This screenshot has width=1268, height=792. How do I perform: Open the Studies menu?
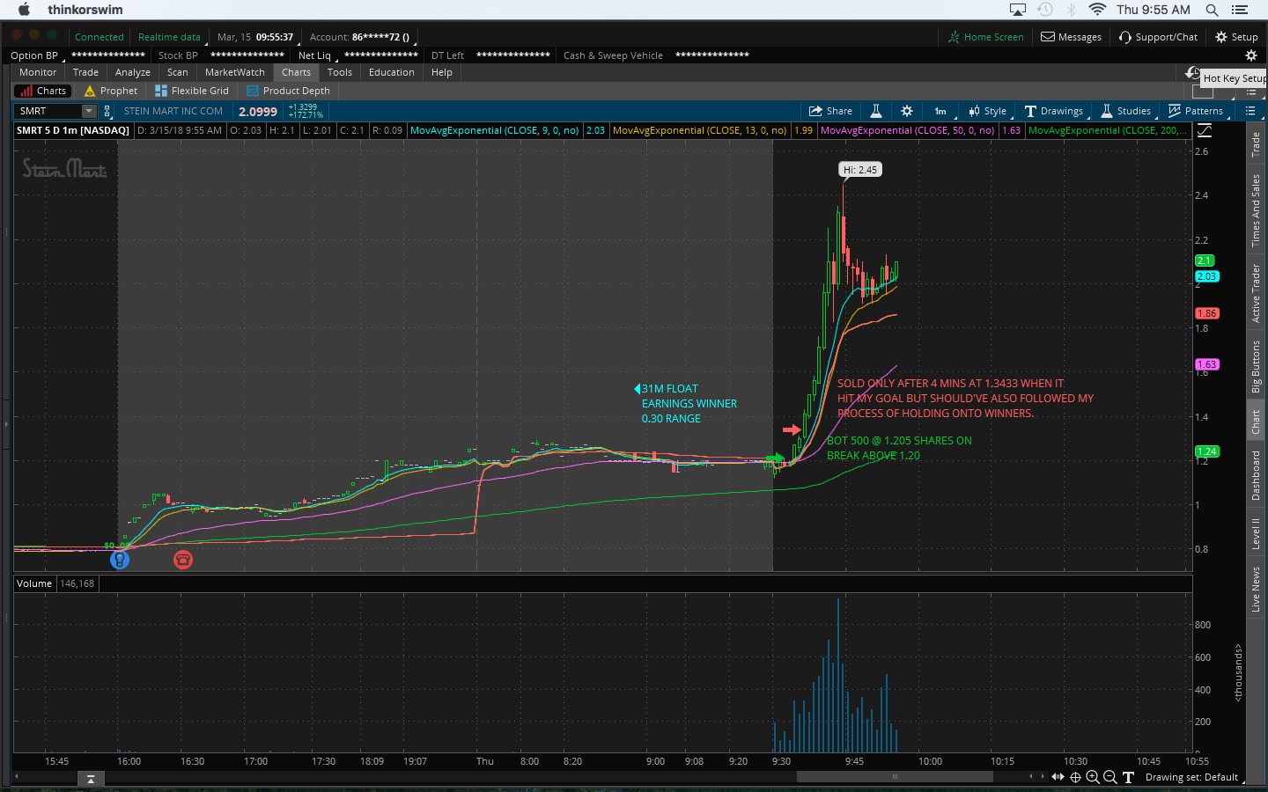point(1126,111)
